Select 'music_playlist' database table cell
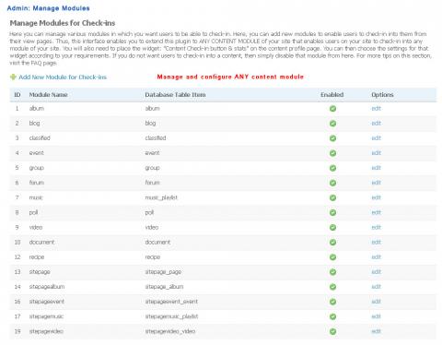Viewport: 442px width, 345px height. pyautogui.click(x=161, y=197)
